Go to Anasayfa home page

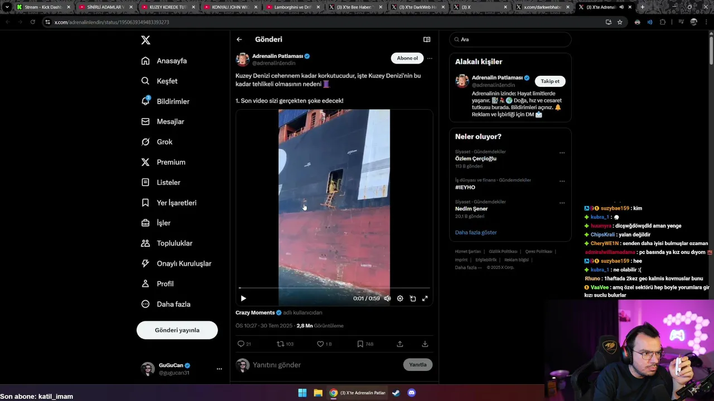click(x=164, y=61)
